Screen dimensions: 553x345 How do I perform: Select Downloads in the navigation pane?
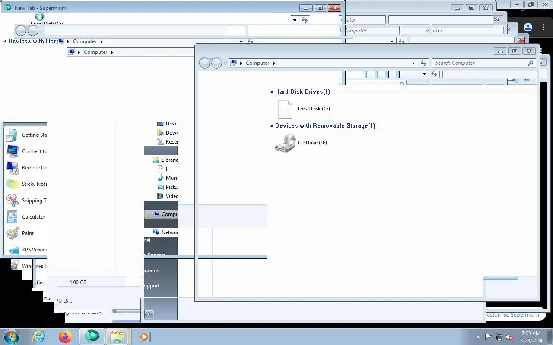click(167, 133)
